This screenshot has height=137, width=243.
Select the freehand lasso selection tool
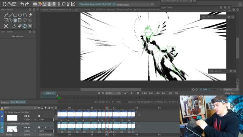pyautogui.click(x=10, y=20)
